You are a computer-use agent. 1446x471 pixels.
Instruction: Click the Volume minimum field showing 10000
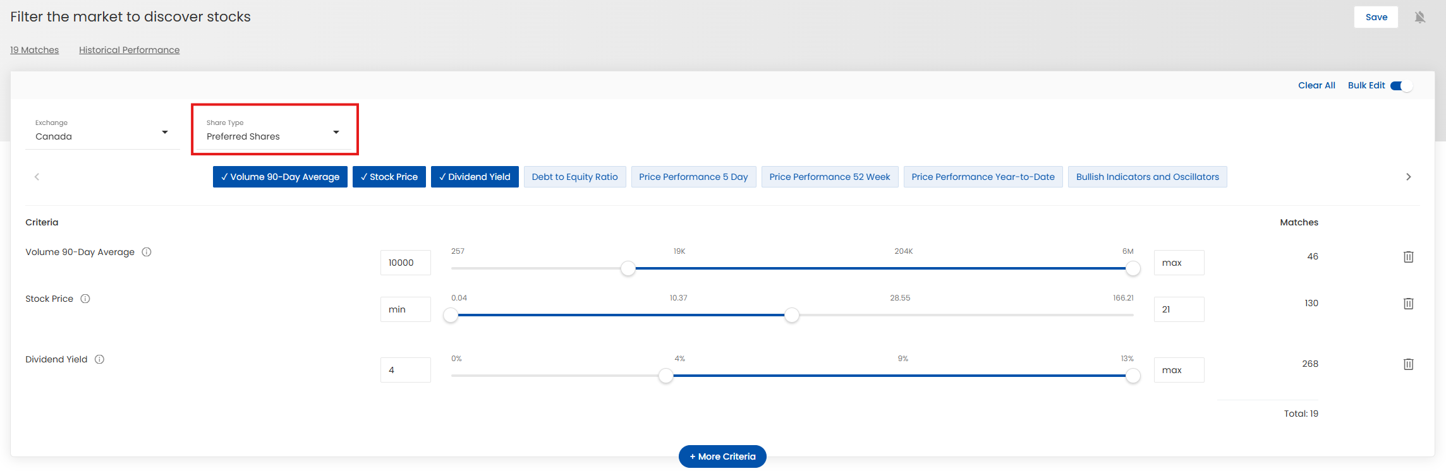(406, 263)
